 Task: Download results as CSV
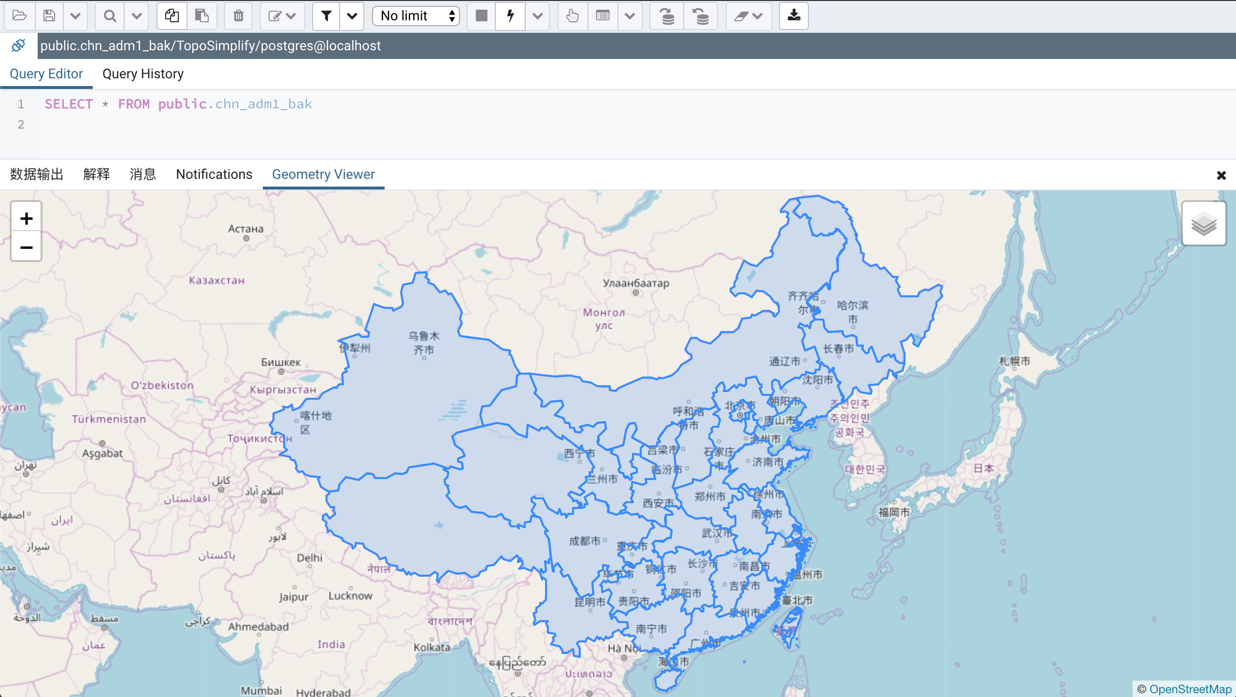[x=793, y=16]
